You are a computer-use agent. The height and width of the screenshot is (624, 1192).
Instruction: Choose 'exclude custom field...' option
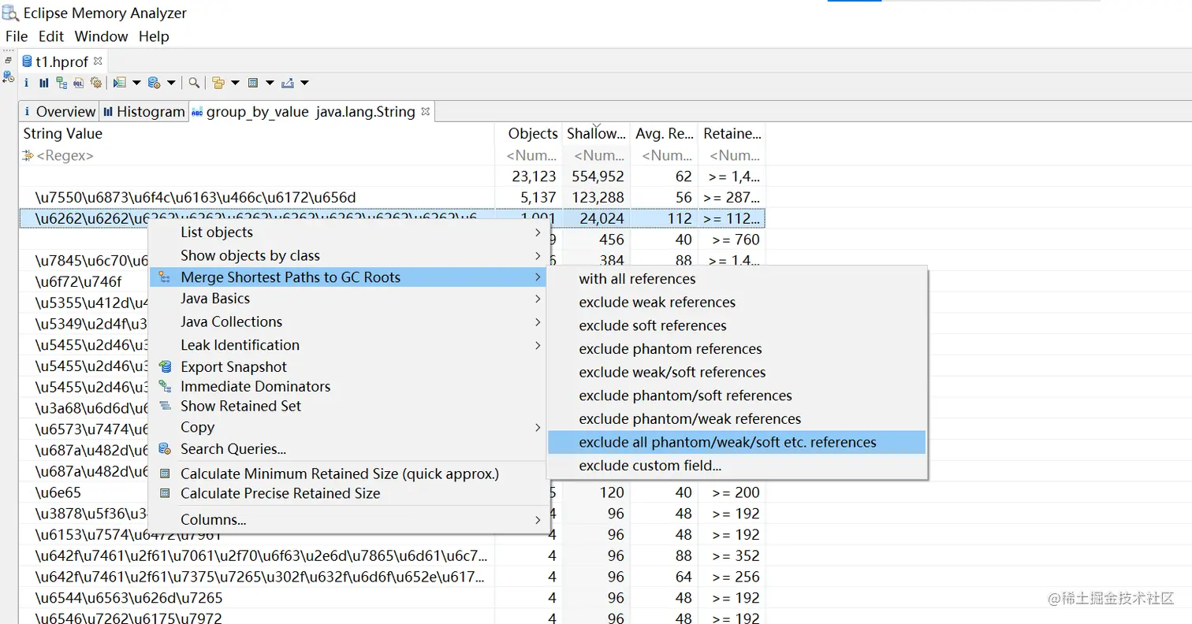[737, 466]
